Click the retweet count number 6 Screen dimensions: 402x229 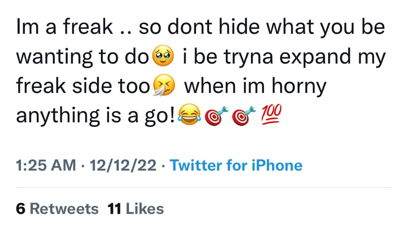[x=20, y=209]
